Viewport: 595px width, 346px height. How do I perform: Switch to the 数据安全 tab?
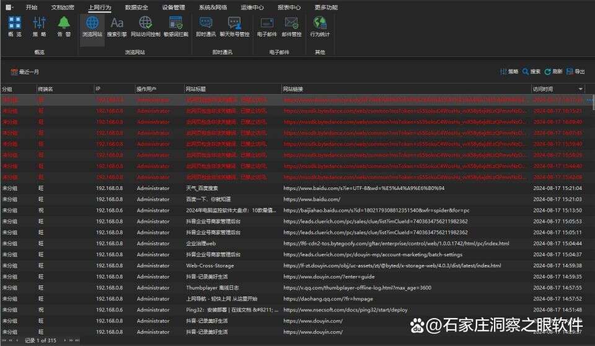(136, 7)
